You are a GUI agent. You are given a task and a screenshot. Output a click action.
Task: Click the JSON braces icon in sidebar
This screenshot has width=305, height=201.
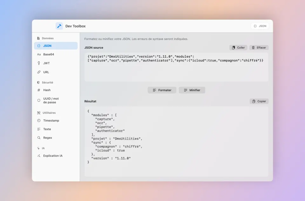pos(39,46)
